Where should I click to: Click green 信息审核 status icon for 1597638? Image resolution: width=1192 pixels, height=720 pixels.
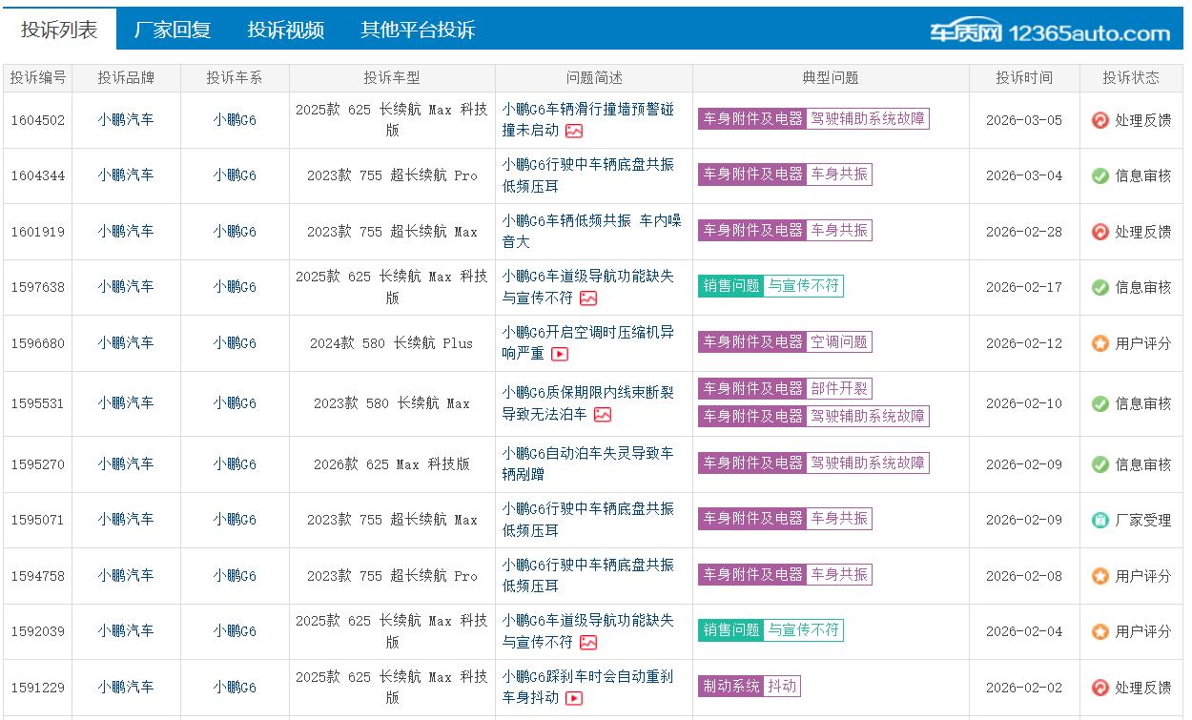(x=1100, y=287)
